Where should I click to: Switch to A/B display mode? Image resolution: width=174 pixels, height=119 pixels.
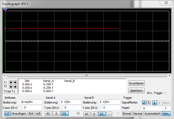point(38,113)
